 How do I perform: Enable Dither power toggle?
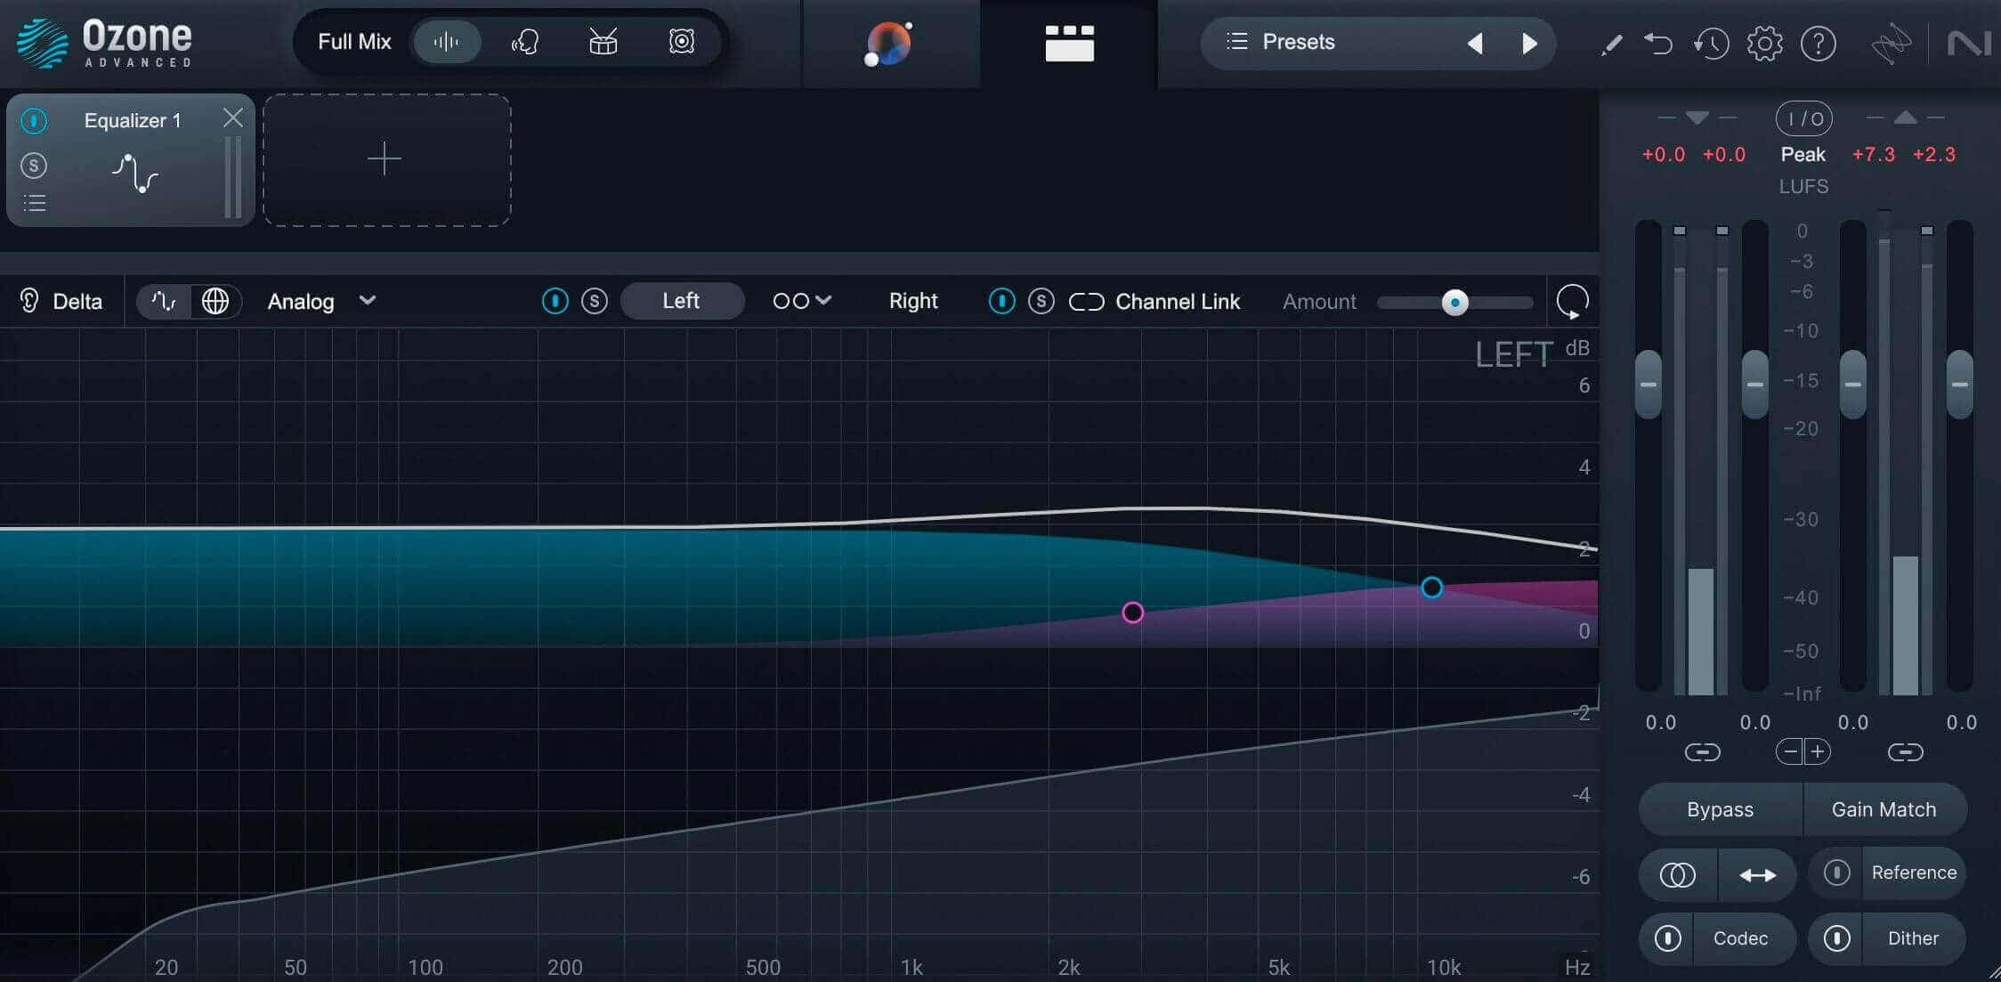[x=1836, y=938]
